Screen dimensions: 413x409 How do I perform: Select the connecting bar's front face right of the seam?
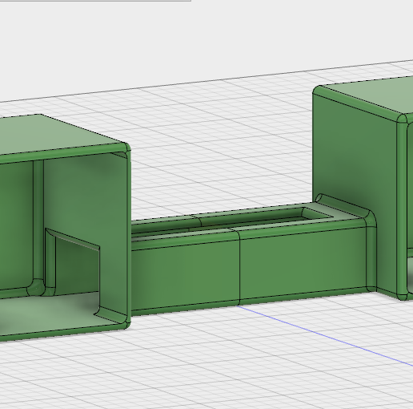[303, 263]
